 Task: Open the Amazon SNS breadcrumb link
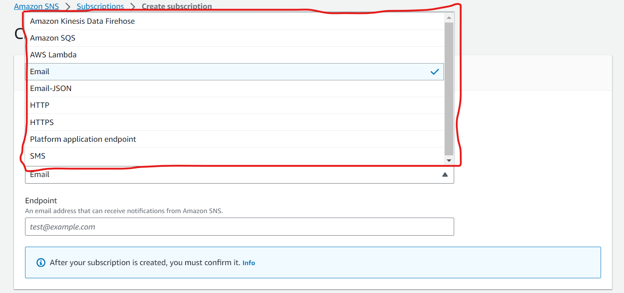point(37,7)
